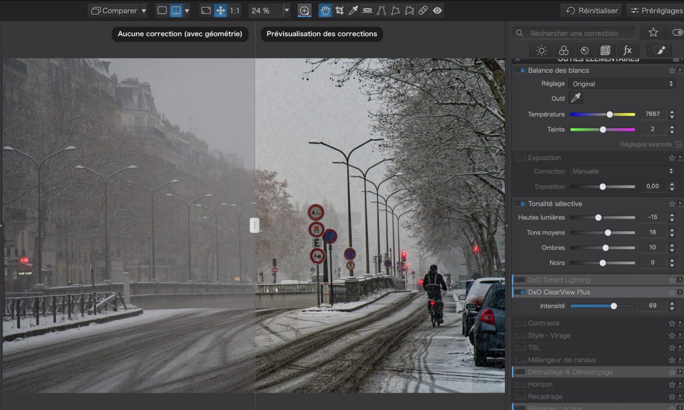
Task: Enable the DxO Smart Lighting correction
Action: coord(522,280)
